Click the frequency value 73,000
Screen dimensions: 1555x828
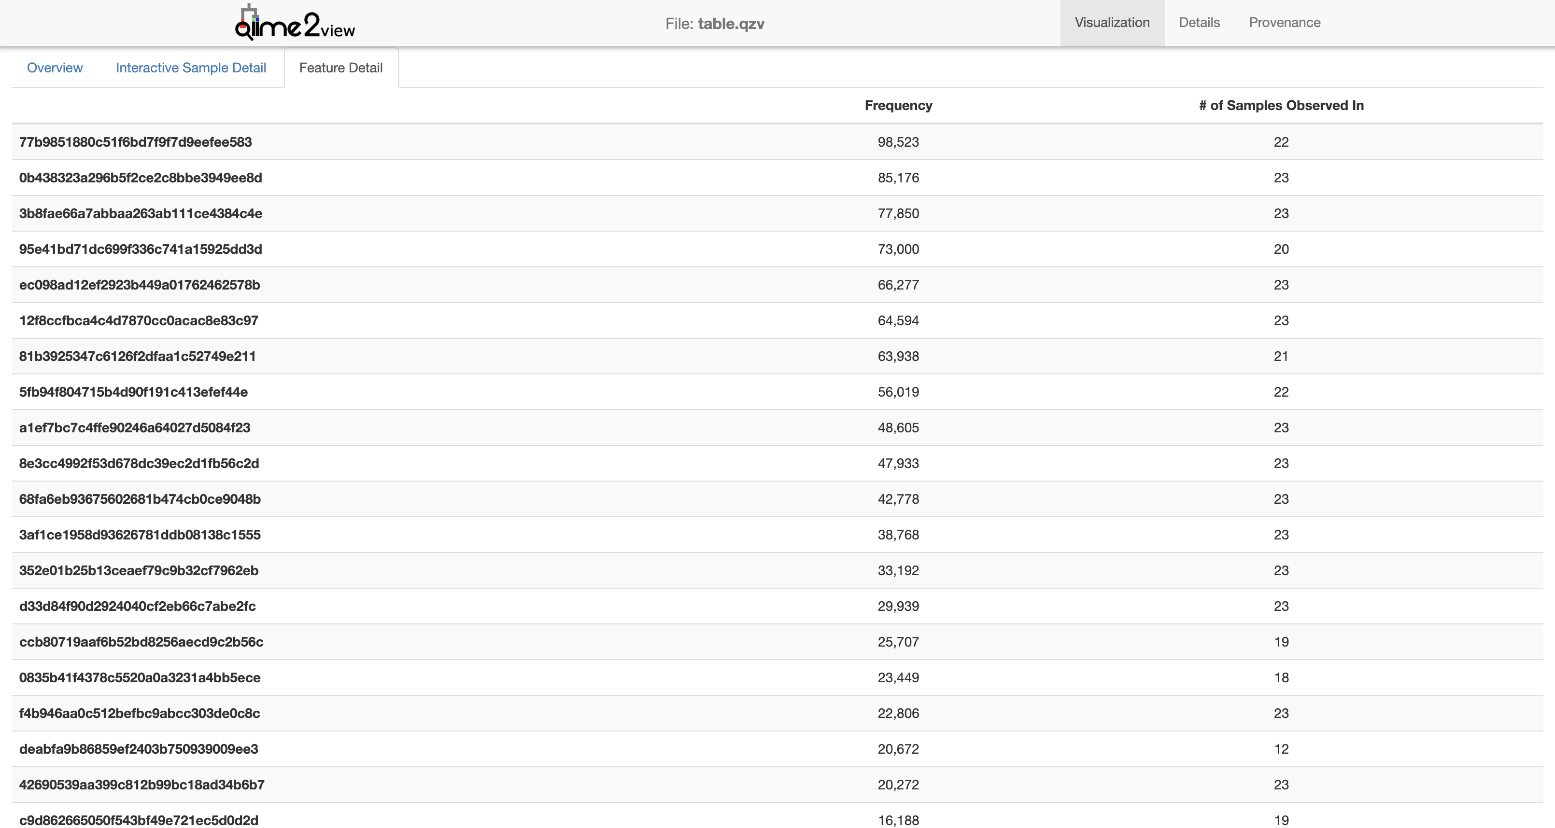coord(898,249)
